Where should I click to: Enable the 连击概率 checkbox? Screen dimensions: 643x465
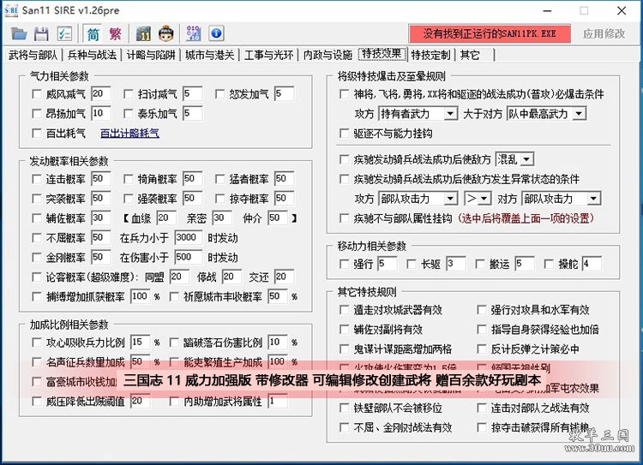coord(37,179)
